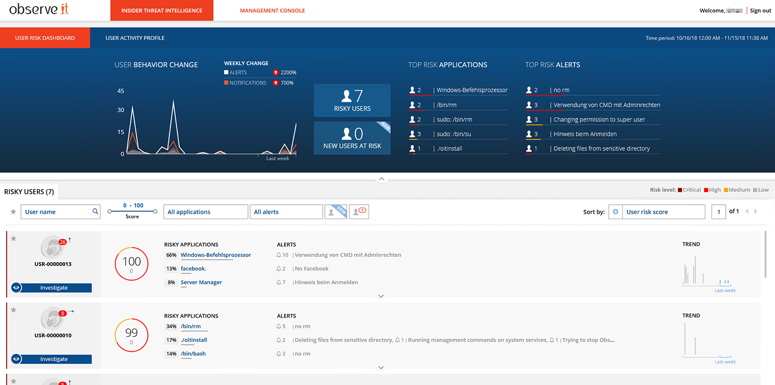The image size is (775, 385).
Task: Open Insider Threat Intelligence tab
Action: (x=162, y=11)
